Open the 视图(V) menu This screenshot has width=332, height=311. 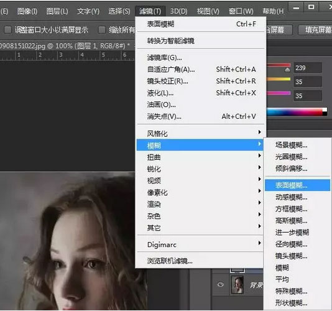208,11
